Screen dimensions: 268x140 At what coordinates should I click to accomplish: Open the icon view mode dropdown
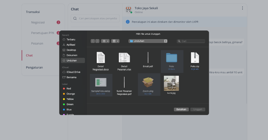tap(105, 41)
